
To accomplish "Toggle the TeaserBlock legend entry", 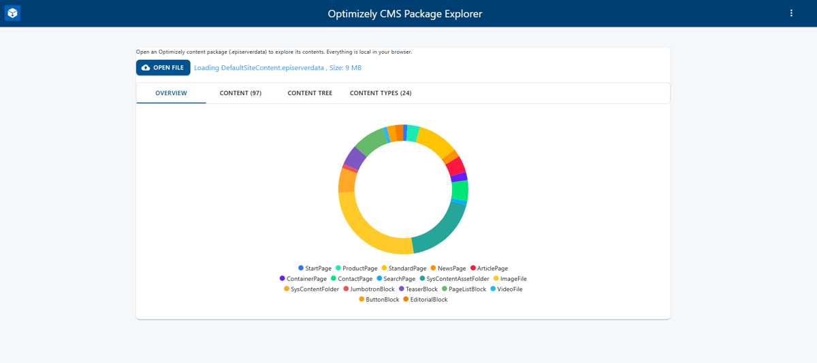I will (419, 289).
